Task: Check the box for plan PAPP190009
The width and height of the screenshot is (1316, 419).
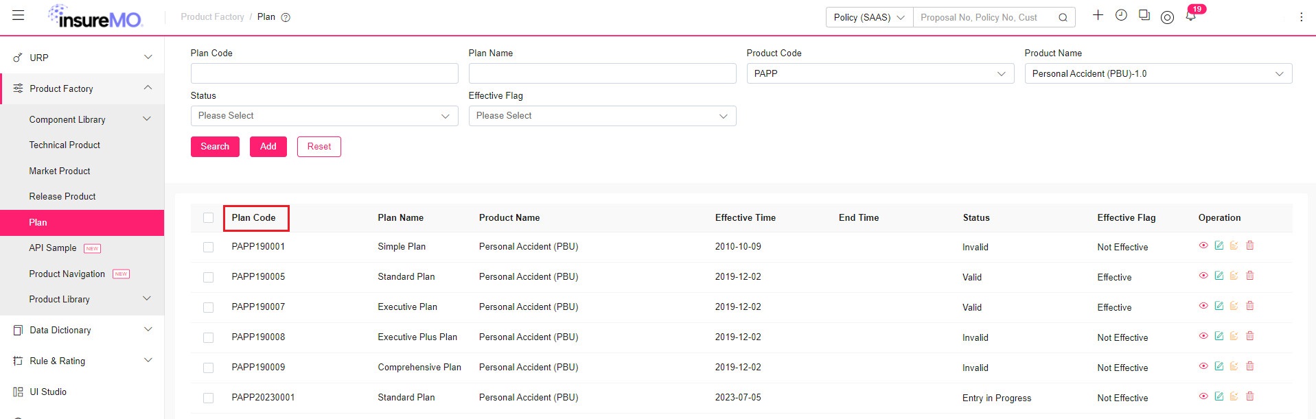Action: tap(208, 368)
